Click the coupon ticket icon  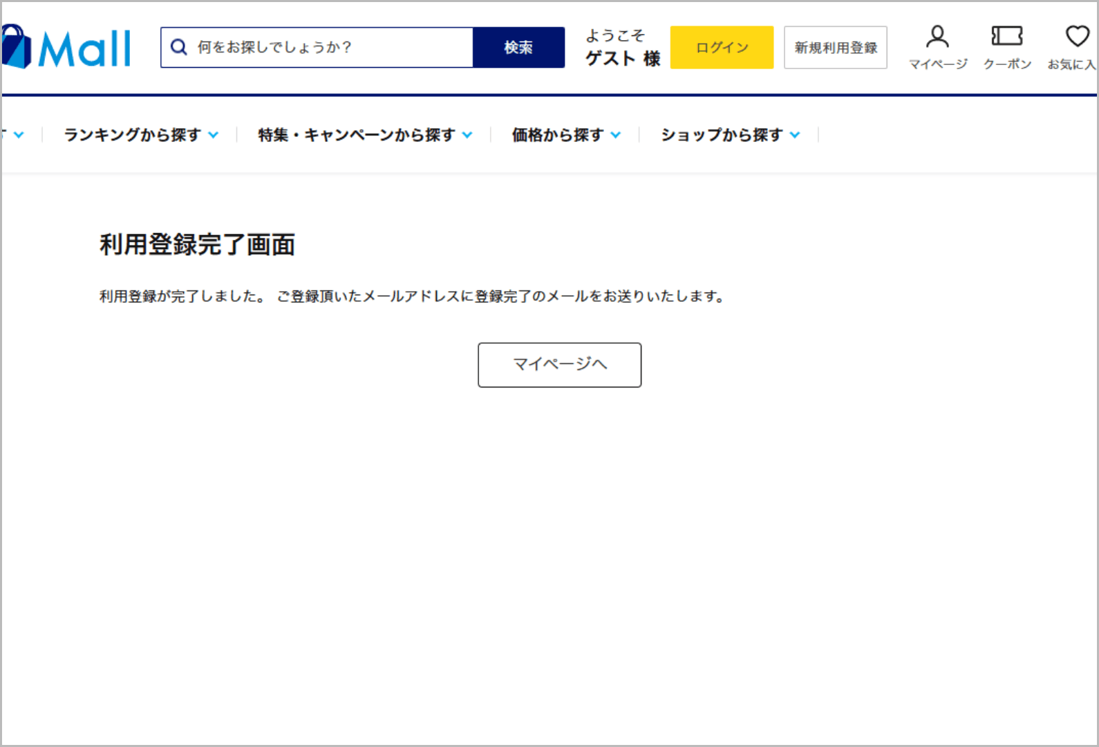coord(1006,36)
